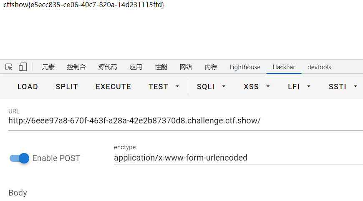Open the 元素 (Elements) tab

48,67
